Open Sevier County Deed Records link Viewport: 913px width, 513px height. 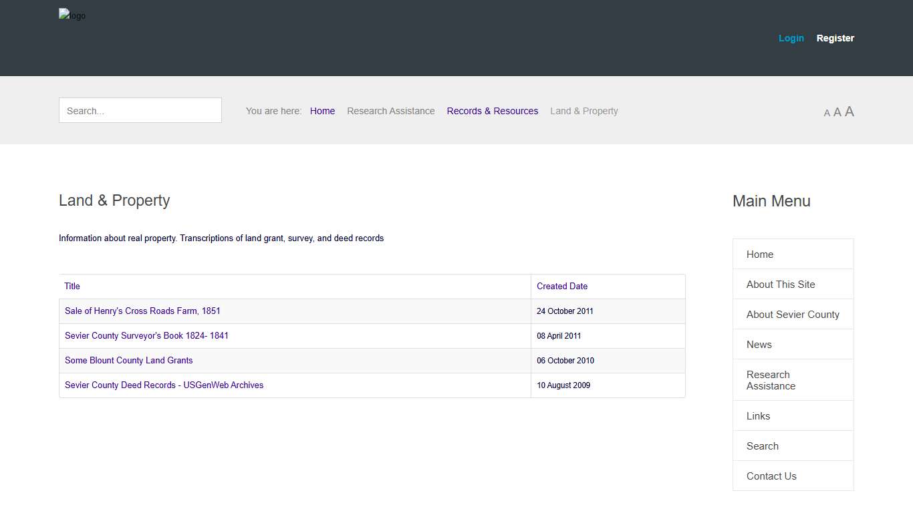(164, 385)
